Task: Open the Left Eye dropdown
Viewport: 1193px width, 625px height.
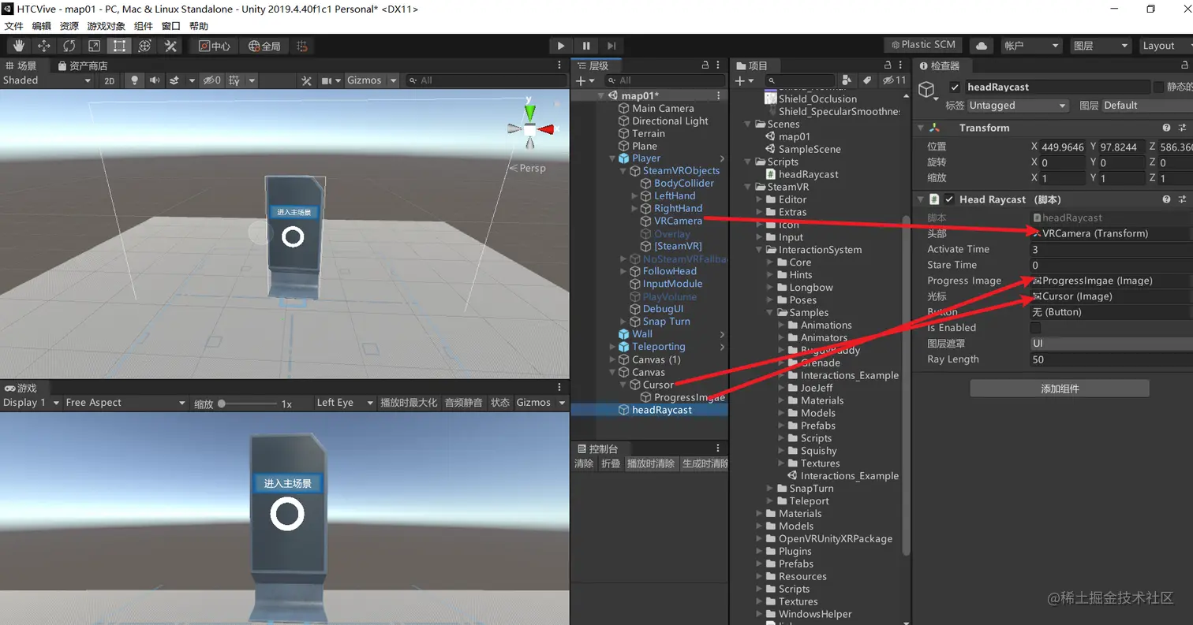Action: click(344, 403)
